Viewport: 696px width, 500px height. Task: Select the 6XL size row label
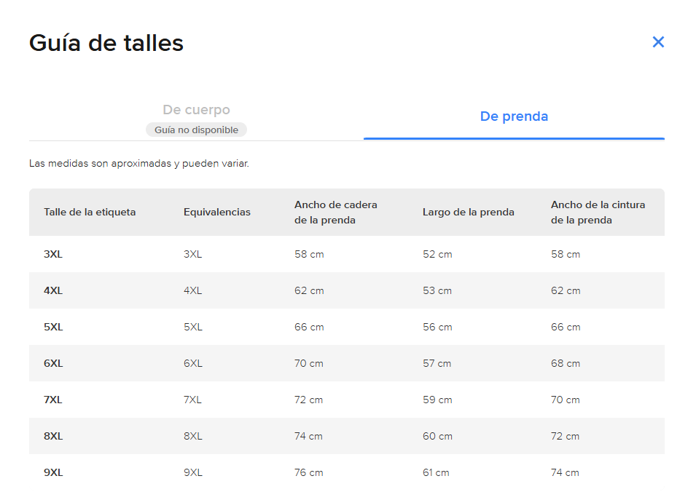53,363
